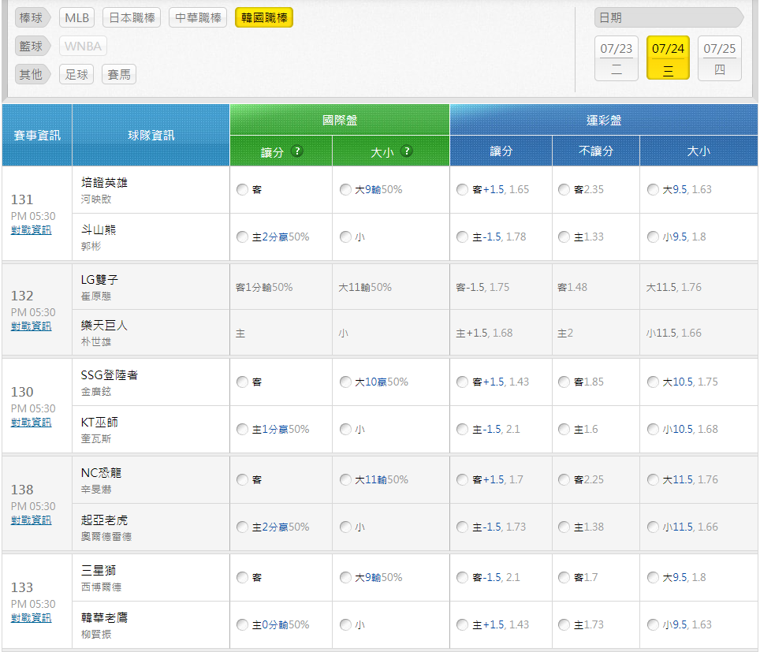This screenshot has height=652, width=760.
Task: Select 大9輸50% radio in 培證英雄 row
Action: point(345,189)
